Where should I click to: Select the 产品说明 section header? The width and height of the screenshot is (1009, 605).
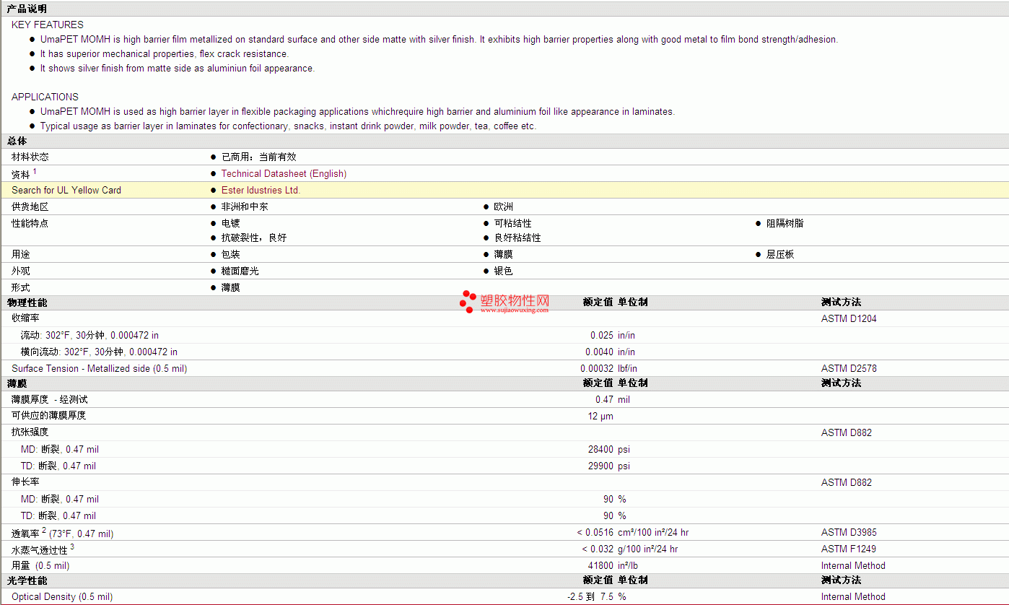tap(27, 9)
